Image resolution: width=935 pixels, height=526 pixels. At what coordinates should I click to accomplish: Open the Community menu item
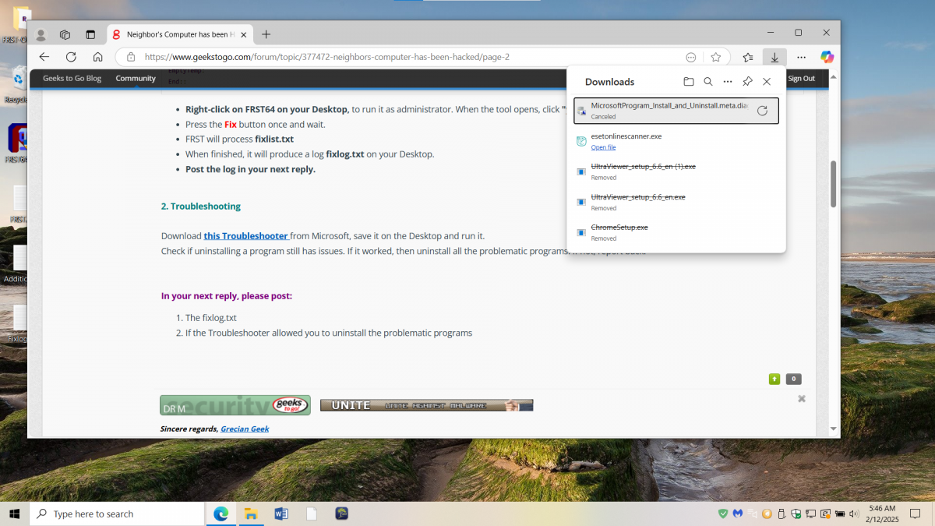[136, 79]
